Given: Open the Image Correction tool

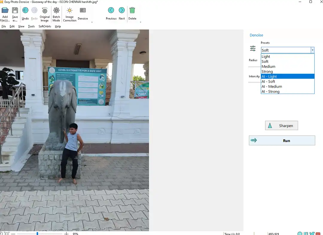Looking at the screenshot, I should [x=70, y=11].
